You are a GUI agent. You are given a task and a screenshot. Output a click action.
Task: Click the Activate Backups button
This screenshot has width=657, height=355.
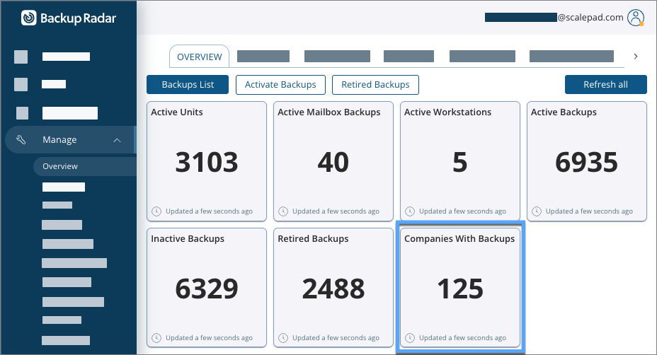280,85
